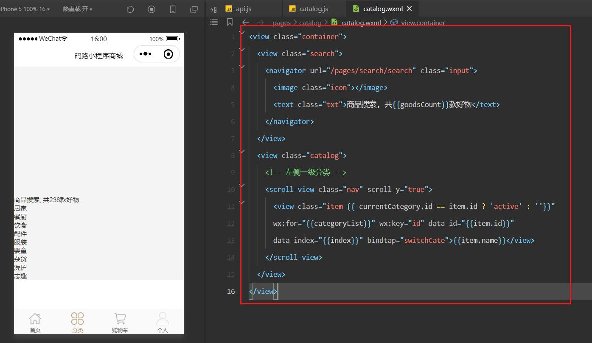
Task: Click the detach window icon in toolbar
Action: pyautogui.click(x=194, y=9)
